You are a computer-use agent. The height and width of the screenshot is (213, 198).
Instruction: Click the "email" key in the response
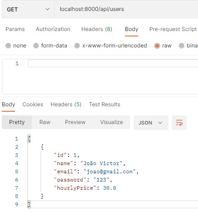(x=65, y=171)
